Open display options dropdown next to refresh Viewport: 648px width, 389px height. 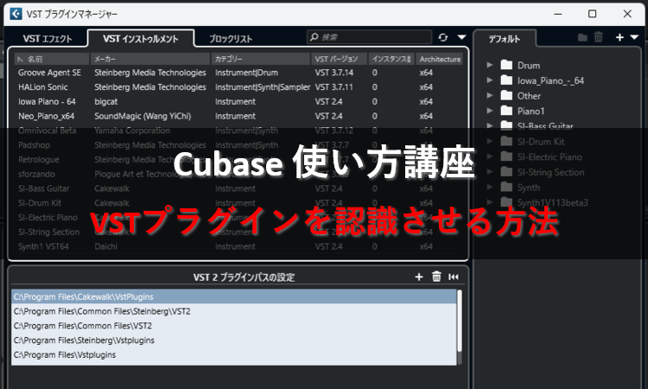[x=461, y=38]
